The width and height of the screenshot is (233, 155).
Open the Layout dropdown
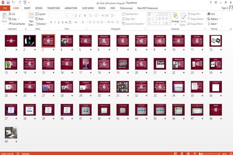(x=41, y=14)
